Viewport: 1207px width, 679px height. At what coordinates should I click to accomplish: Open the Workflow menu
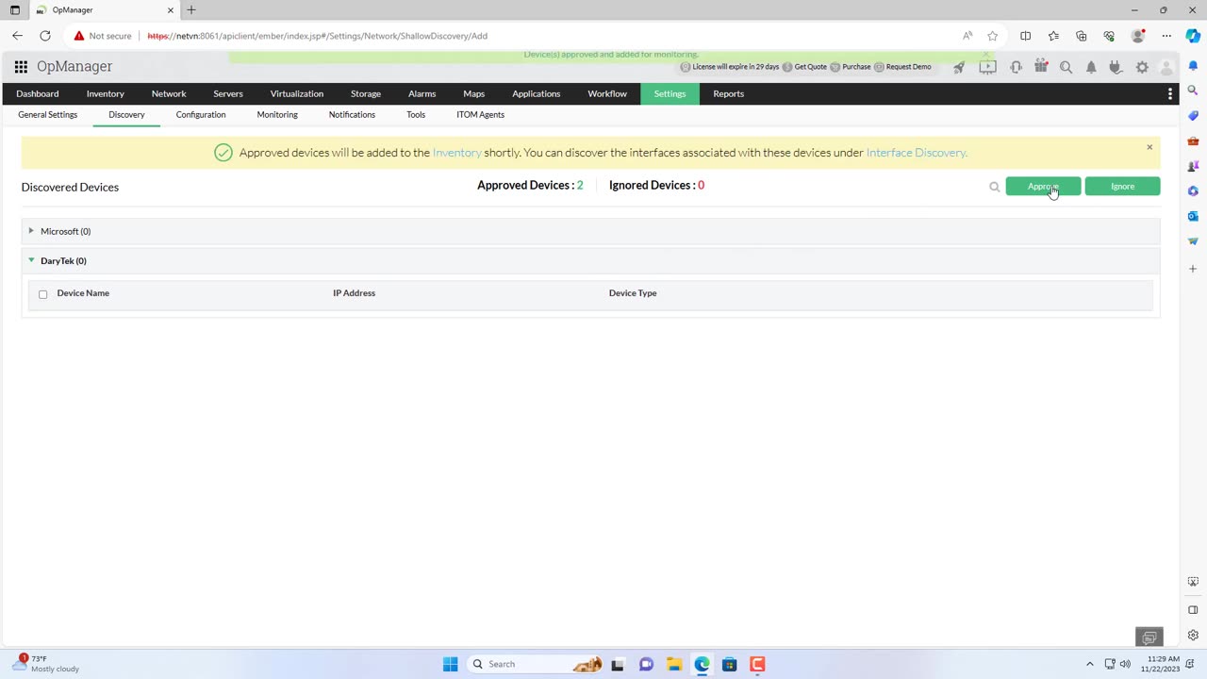607,94
